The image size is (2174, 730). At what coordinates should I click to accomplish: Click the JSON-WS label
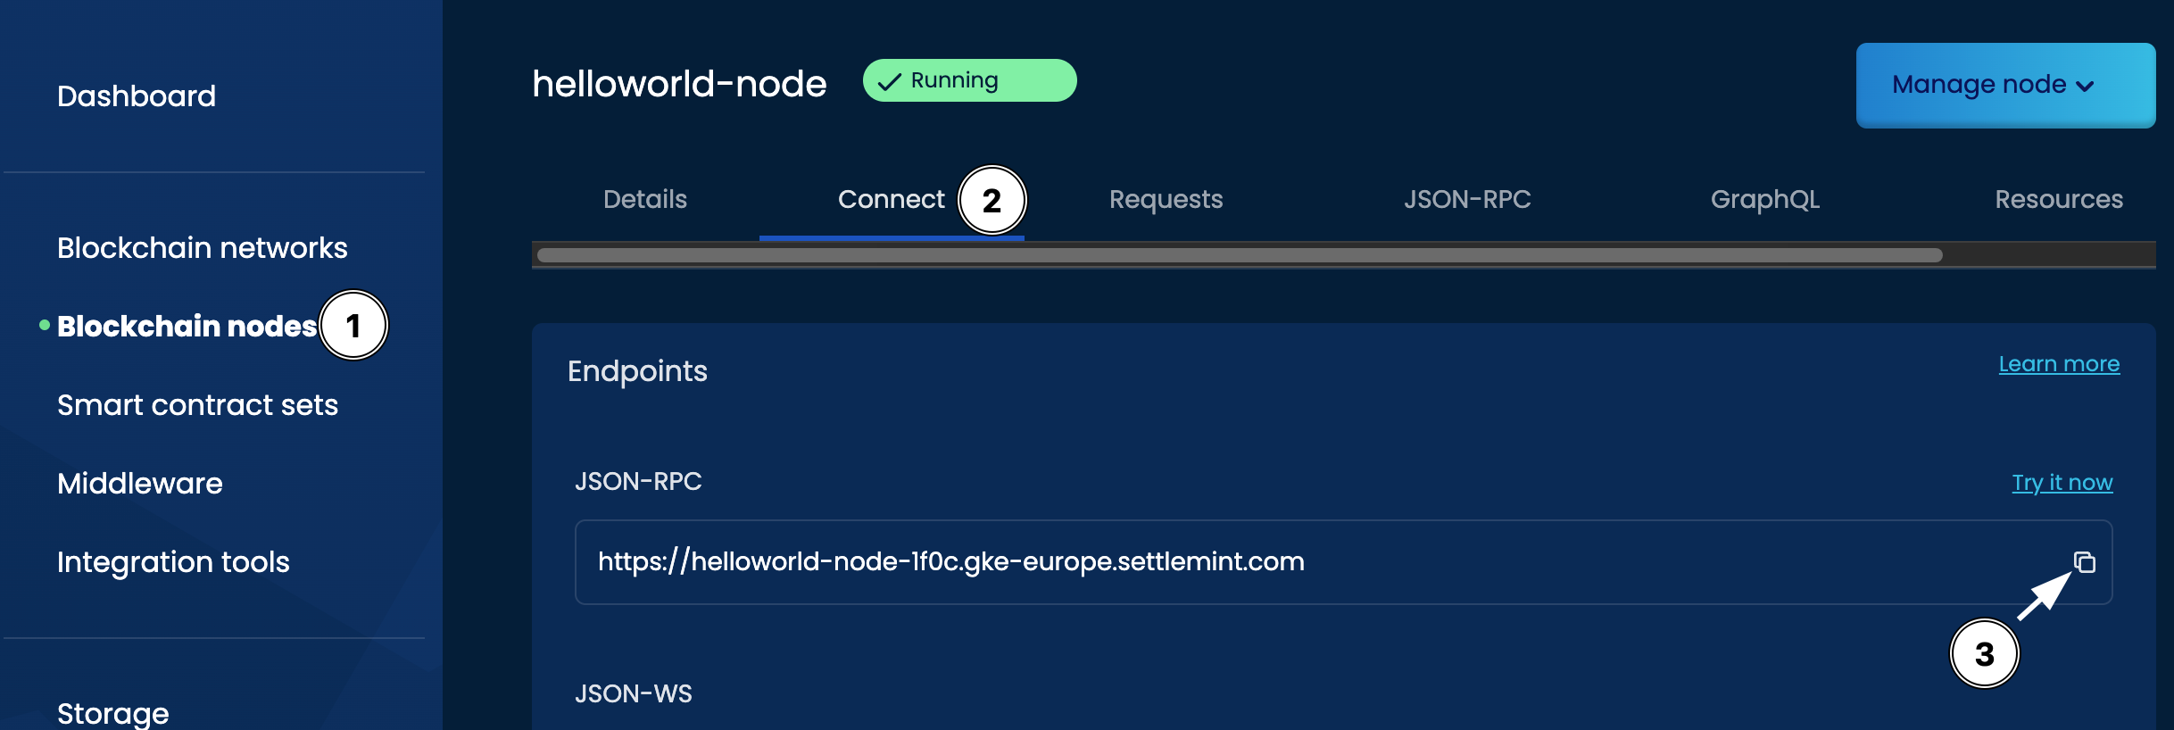634,693
